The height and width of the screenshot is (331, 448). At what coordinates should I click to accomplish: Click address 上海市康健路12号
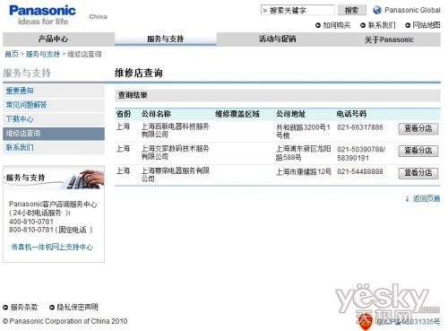[304, 171]
